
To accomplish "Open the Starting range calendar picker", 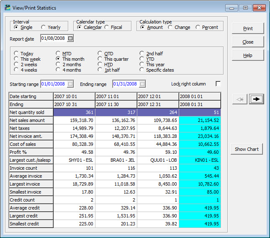I will click(70, 84).
